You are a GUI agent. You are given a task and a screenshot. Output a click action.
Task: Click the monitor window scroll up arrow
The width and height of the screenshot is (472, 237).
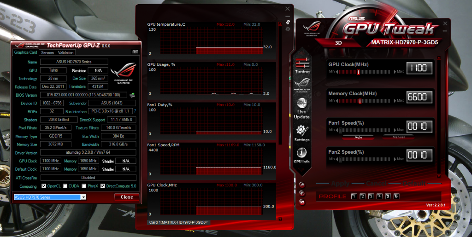pyautogui.click(x=280, y=23)
